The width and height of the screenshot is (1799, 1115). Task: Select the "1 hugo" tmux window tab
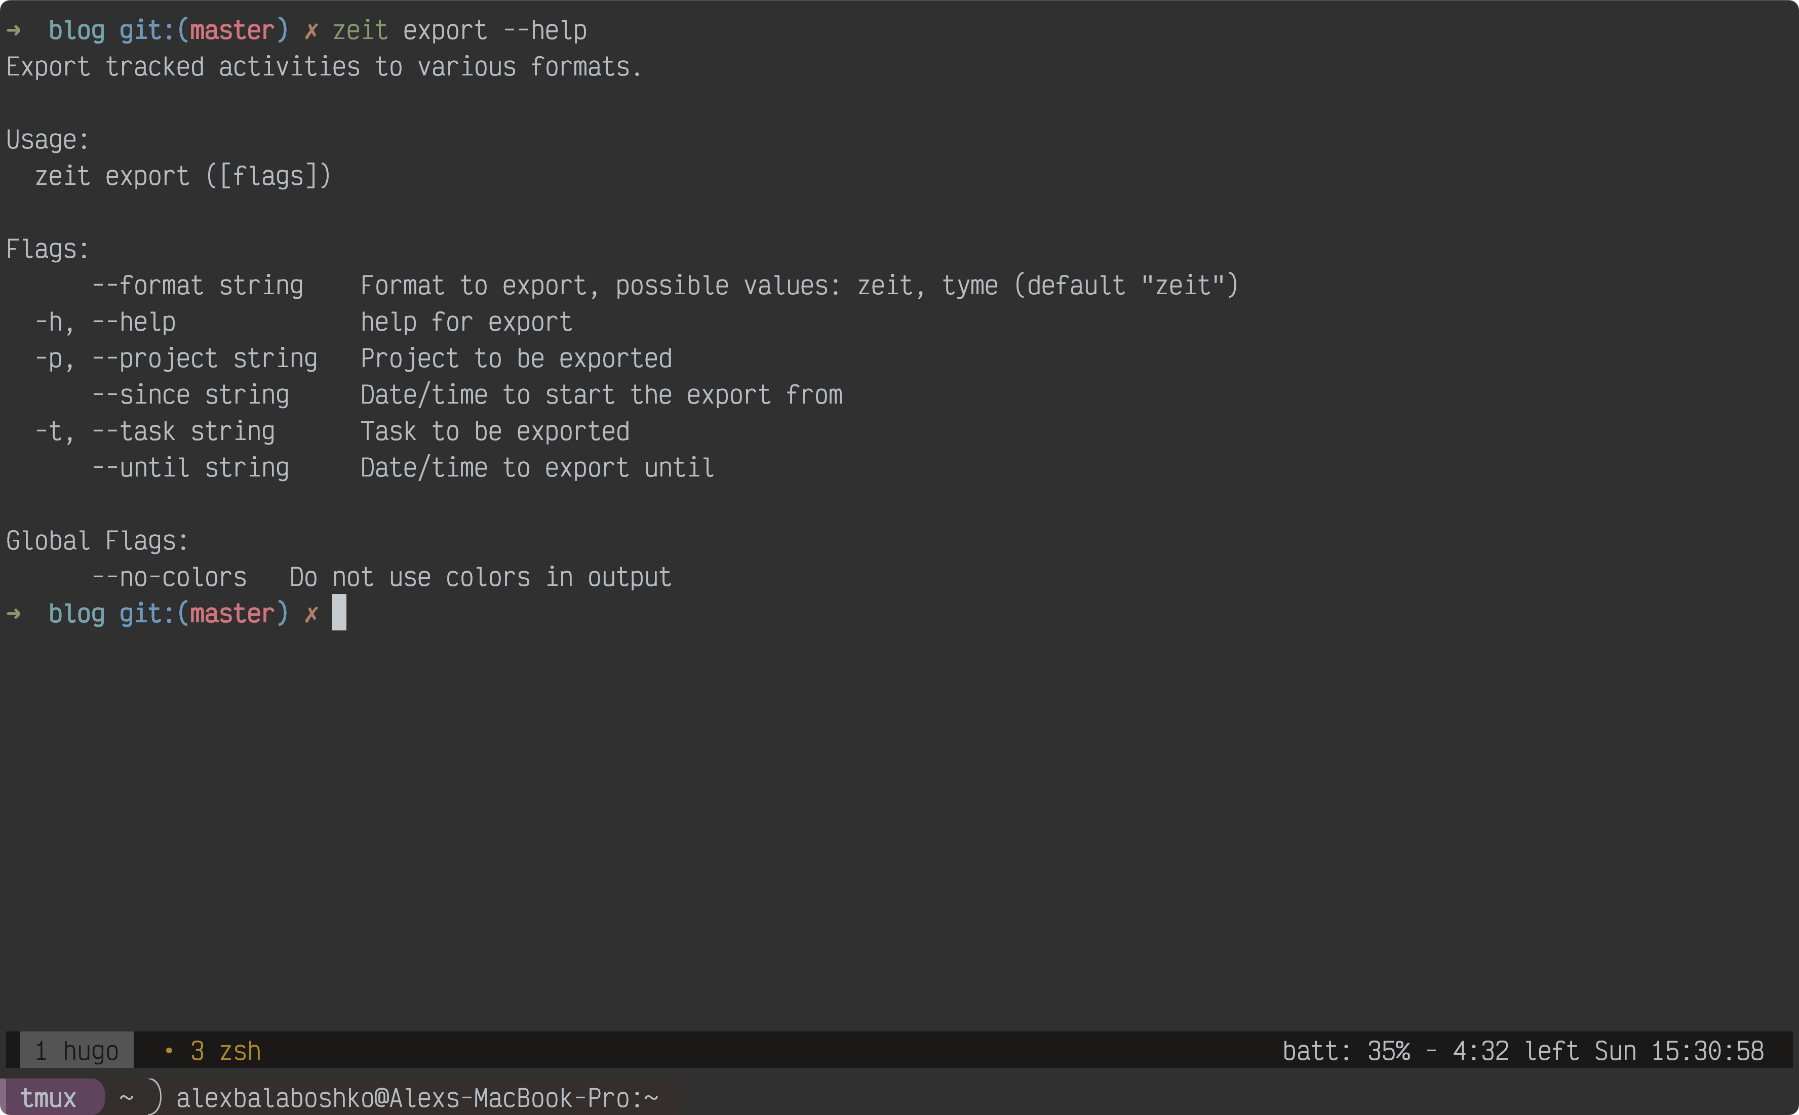click(x=76, y=1050)
